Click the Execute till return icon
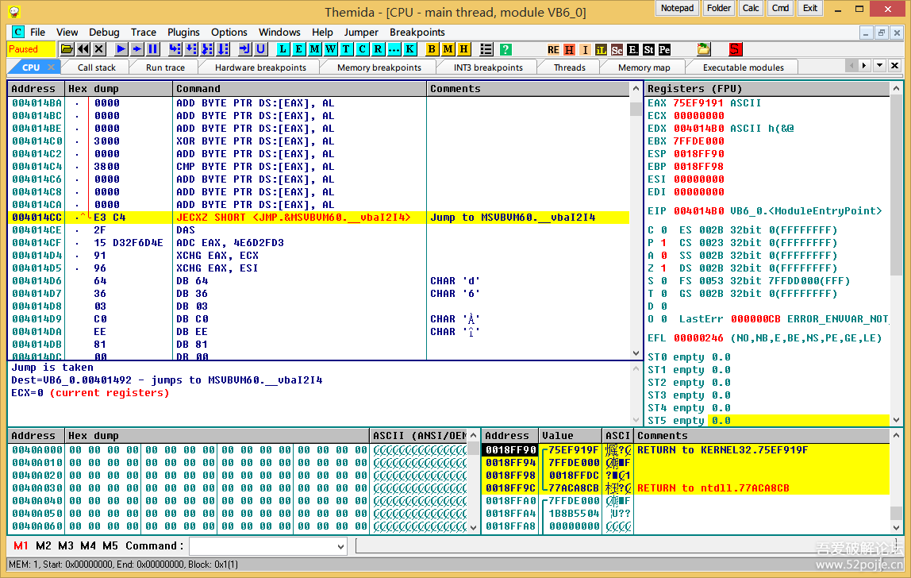 pyautogui.click(x=244, y=49)
